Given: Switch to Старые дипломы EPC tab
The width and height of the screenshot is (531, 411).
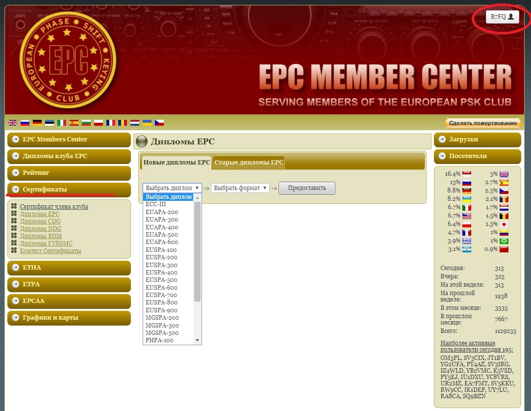Looking at the screenshot, I should (x=249, y=163).
